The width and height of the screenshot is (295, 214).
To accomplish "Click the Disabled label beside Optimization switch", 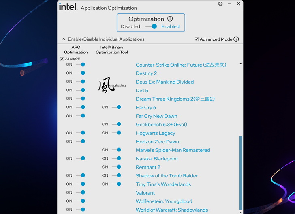I will (x=130, y=26).
